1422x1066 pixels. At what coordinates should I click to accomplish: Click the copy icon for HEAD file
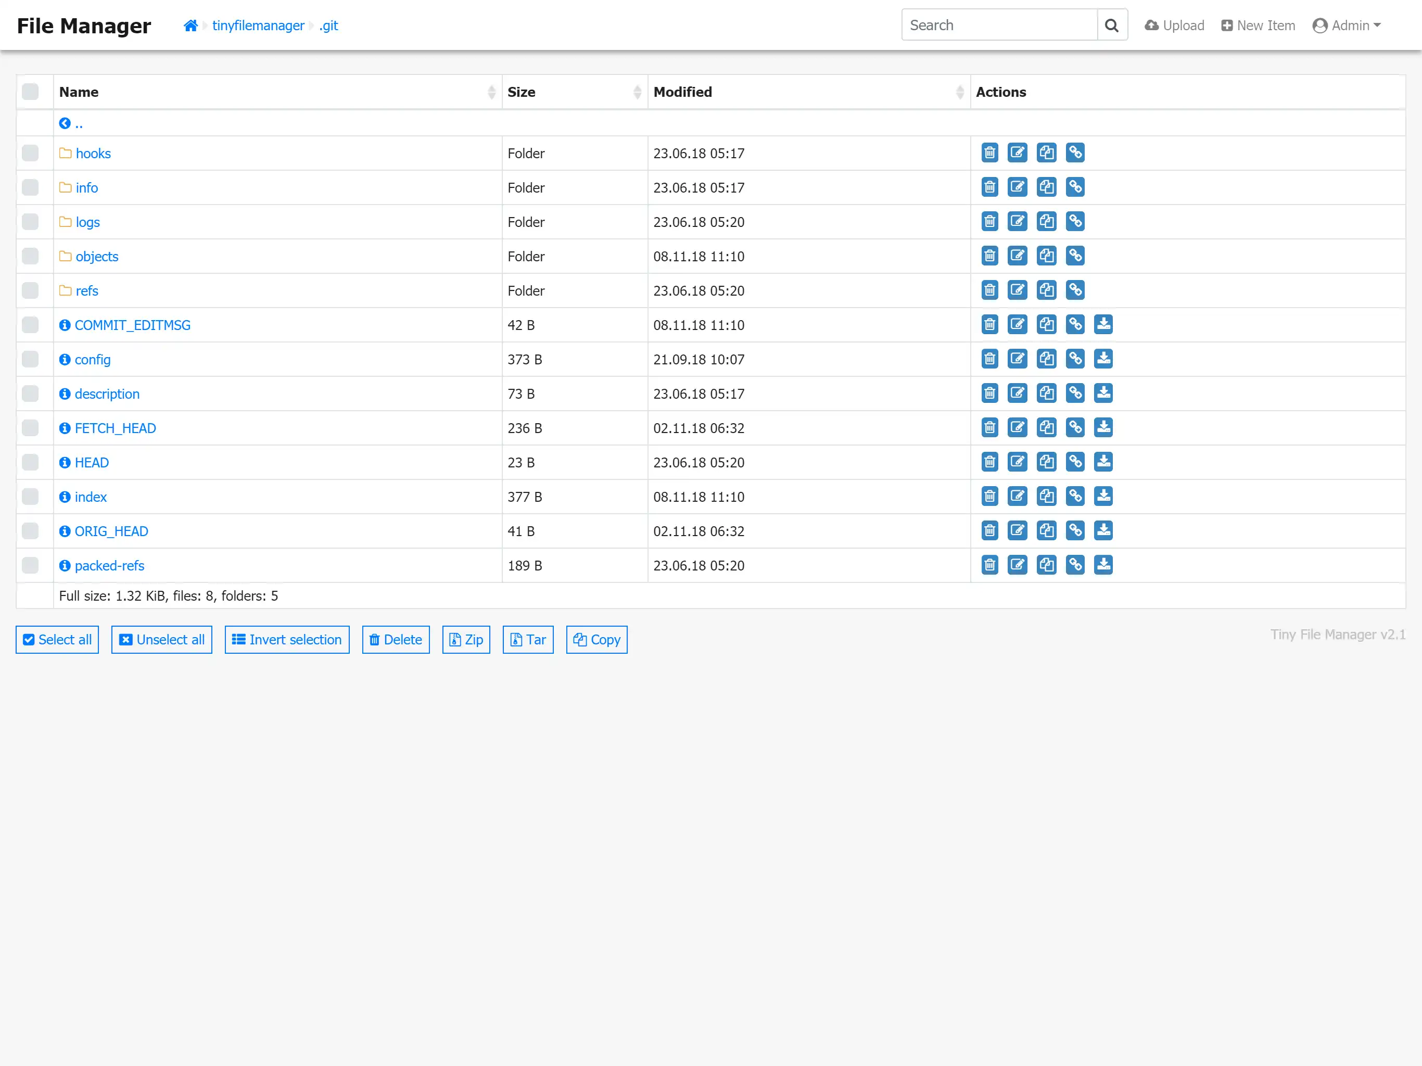1045,461
